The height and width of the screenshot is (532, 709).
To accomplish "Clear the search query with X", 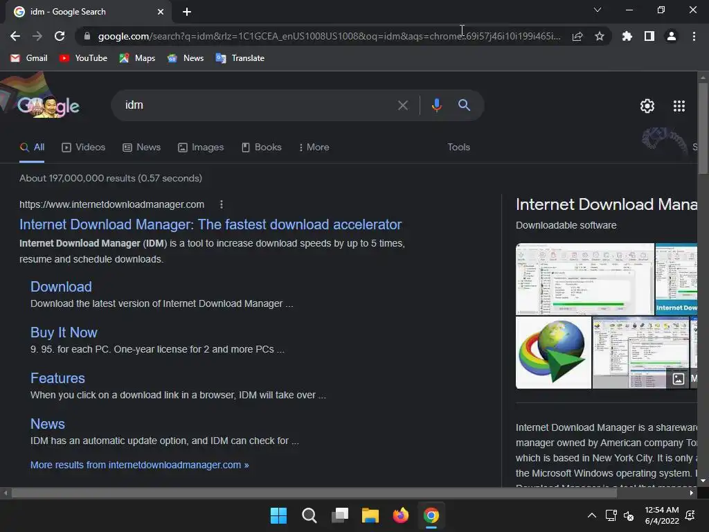I will click(402, 105).
